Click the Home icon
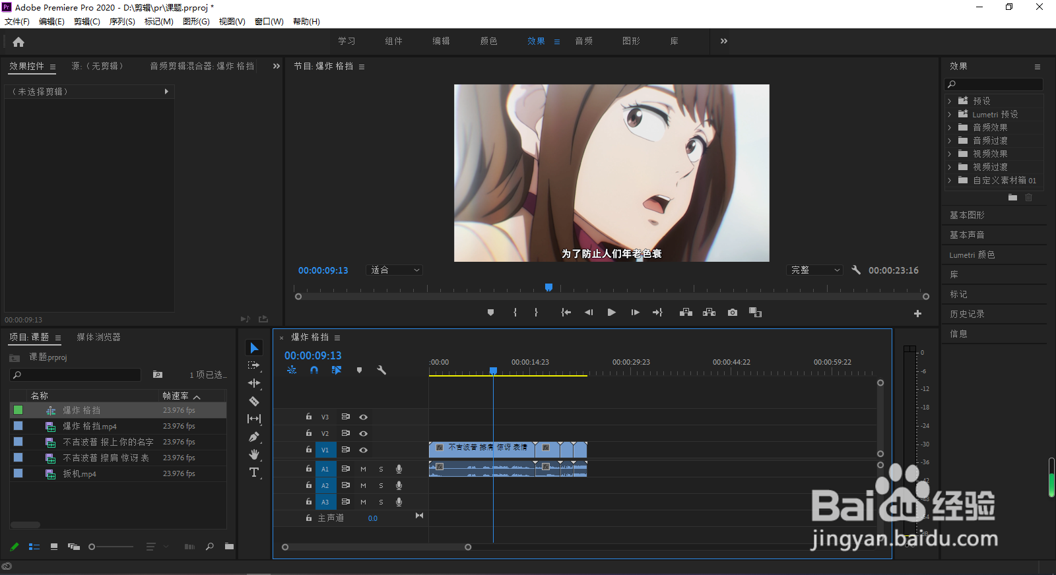Image resolution: width=1056 pixels, height=575 pixels. pos(18,42)
